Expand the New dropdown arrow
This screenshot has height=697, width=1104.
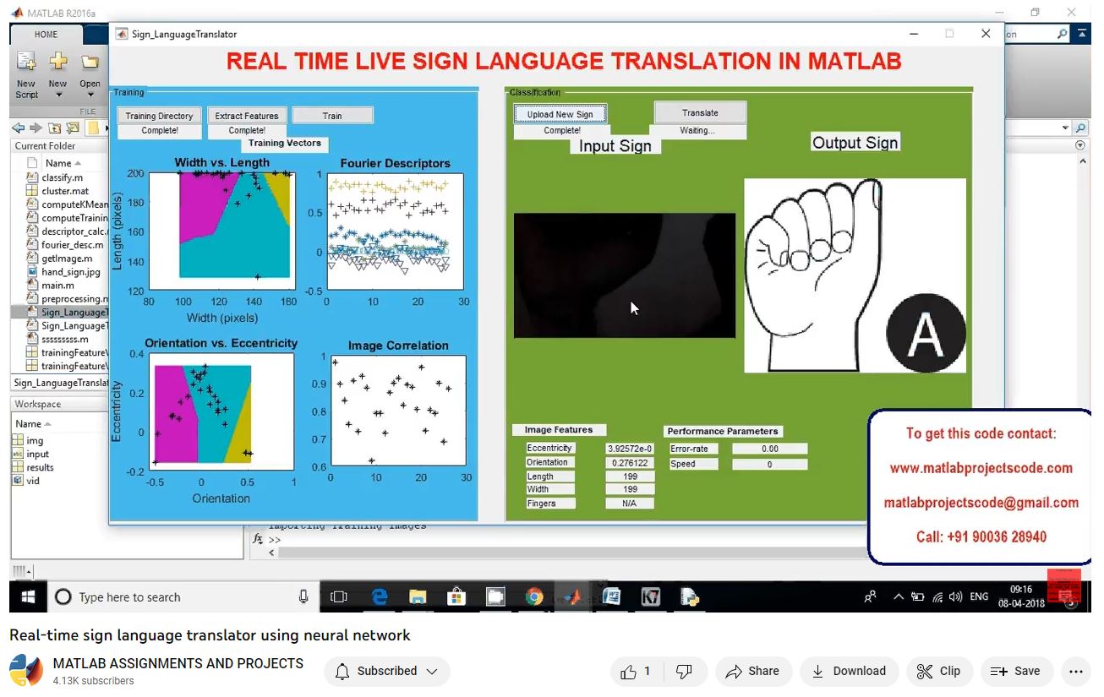[x=57, y=95]
